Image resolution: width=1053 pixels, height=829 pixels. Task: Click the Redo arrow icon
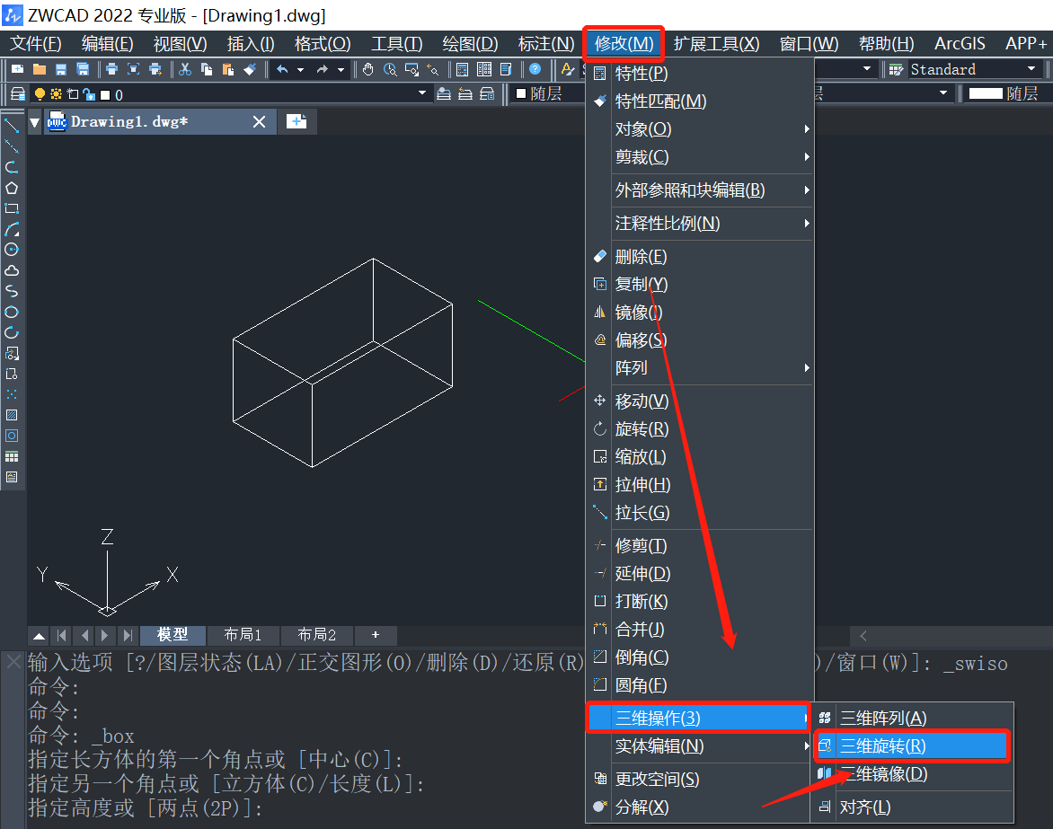point(323,69)
